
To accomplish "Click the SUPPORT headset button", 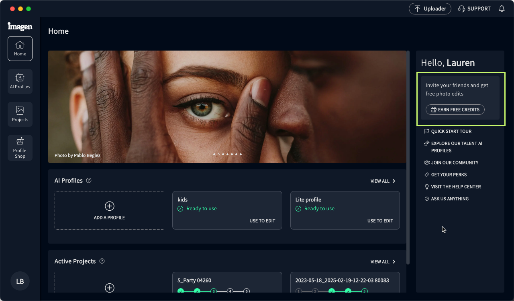I will [474, 8].
